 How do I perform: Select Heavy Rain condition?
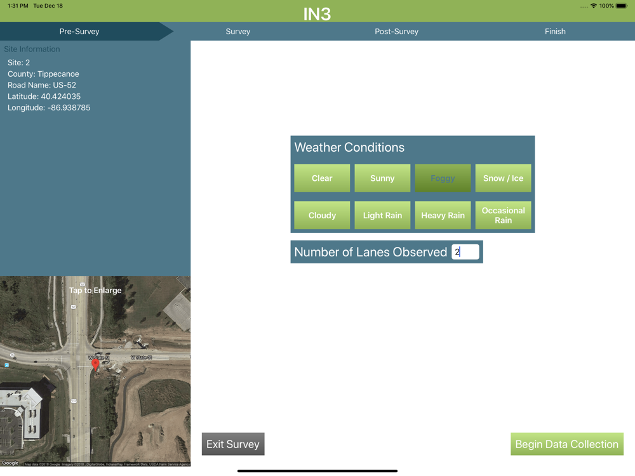pos(443,215)
